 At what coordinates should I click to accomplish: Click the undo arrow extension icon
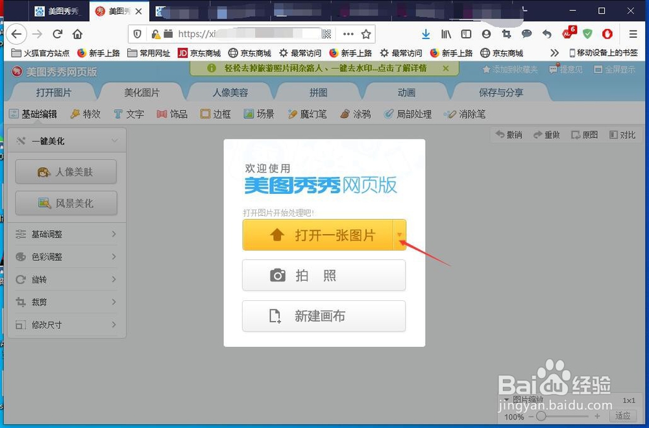[x=546, y=34]
